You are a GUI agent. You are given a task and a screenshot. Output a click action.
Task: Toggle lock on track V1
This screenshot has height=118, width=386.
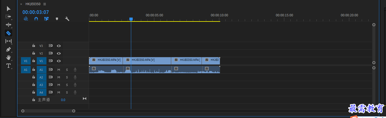tap(34, 61)
